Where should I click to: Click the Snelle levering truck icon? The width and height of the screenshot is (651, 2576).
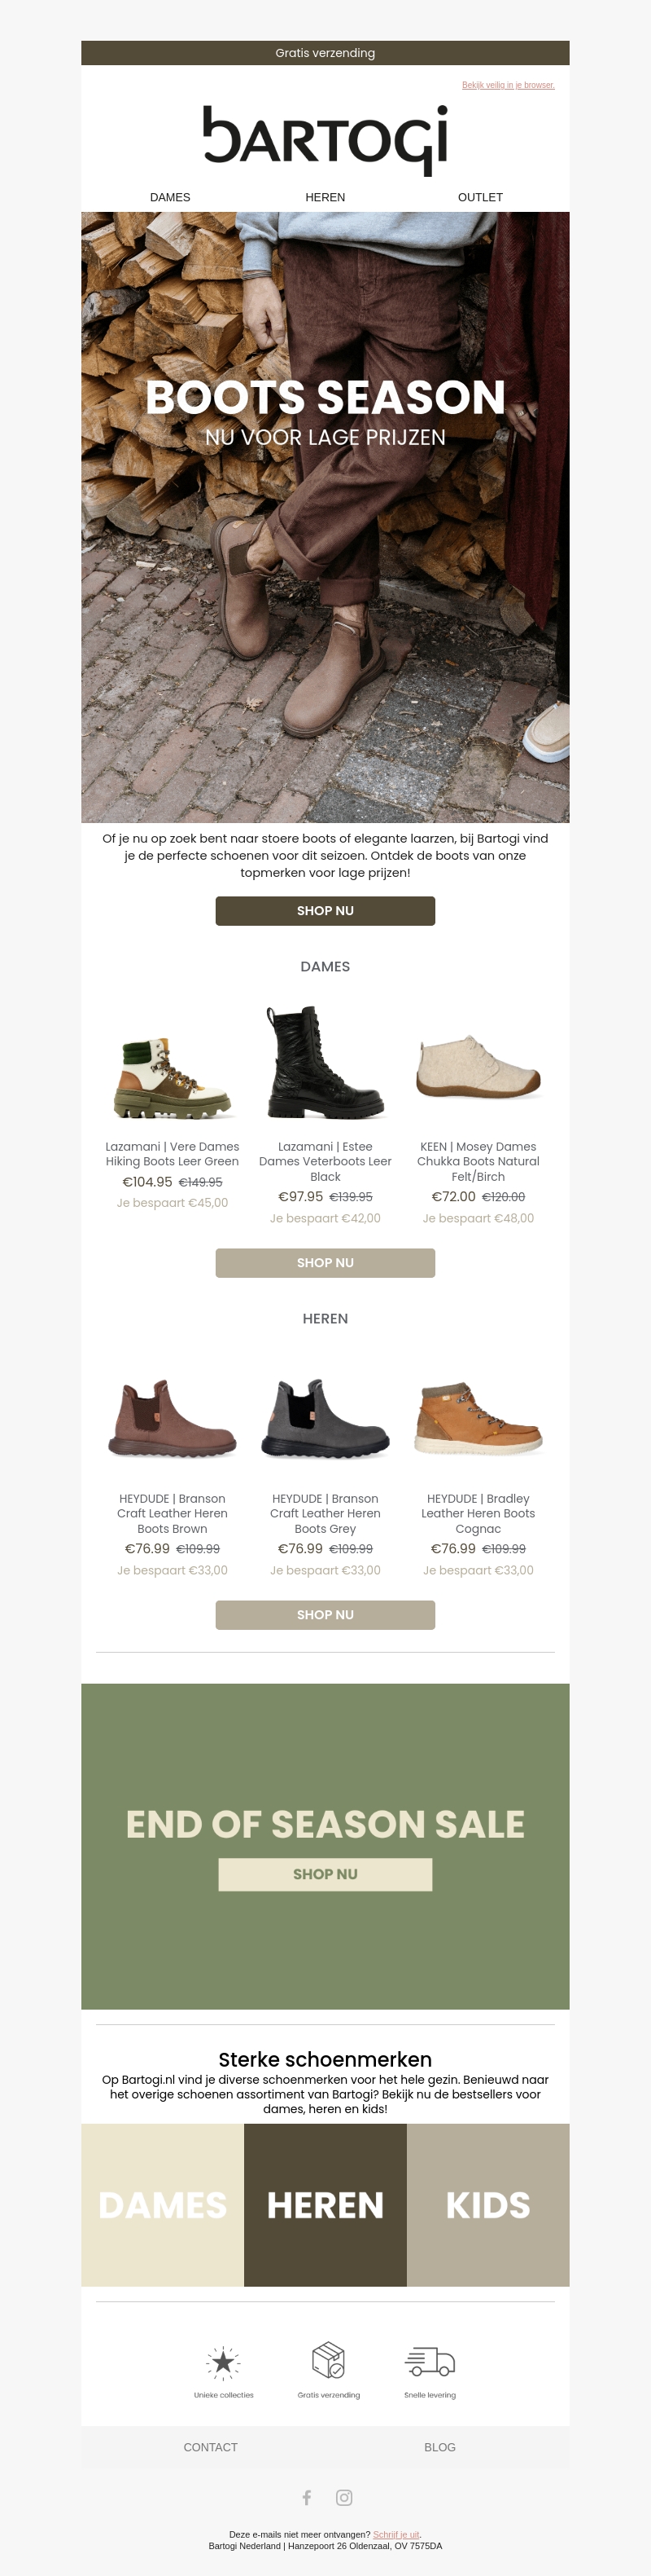(x=430, y=2362)
